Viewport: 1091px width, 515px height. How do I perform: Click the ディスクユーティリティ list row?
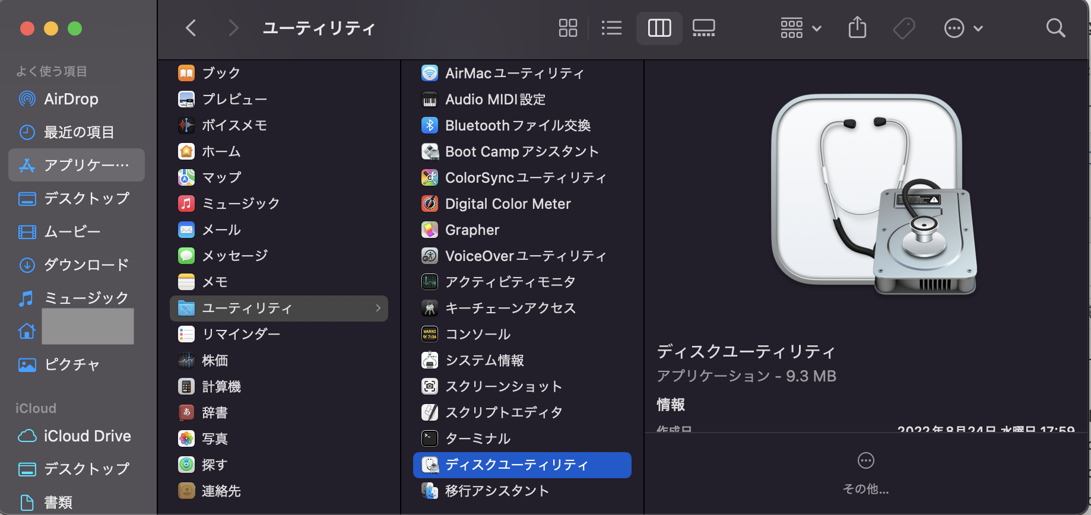point(522,465)
